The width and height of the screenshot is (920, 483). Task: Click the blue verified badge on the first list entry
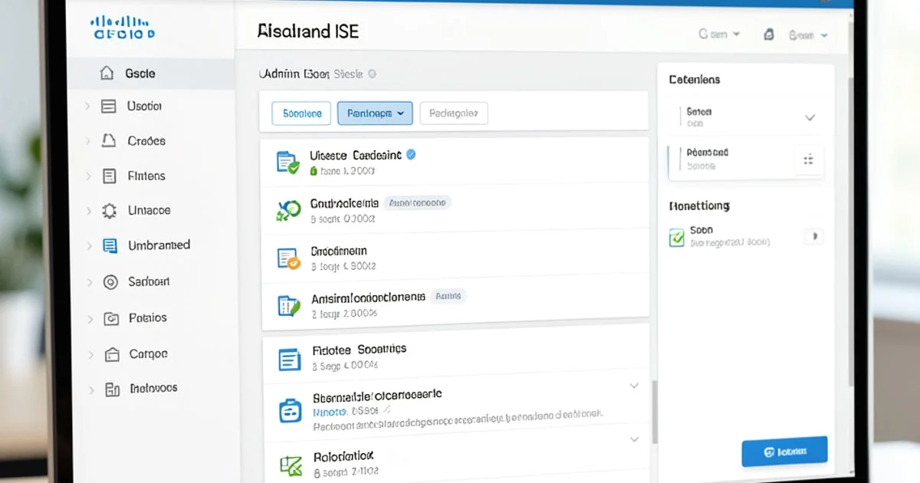coord(410,154)
